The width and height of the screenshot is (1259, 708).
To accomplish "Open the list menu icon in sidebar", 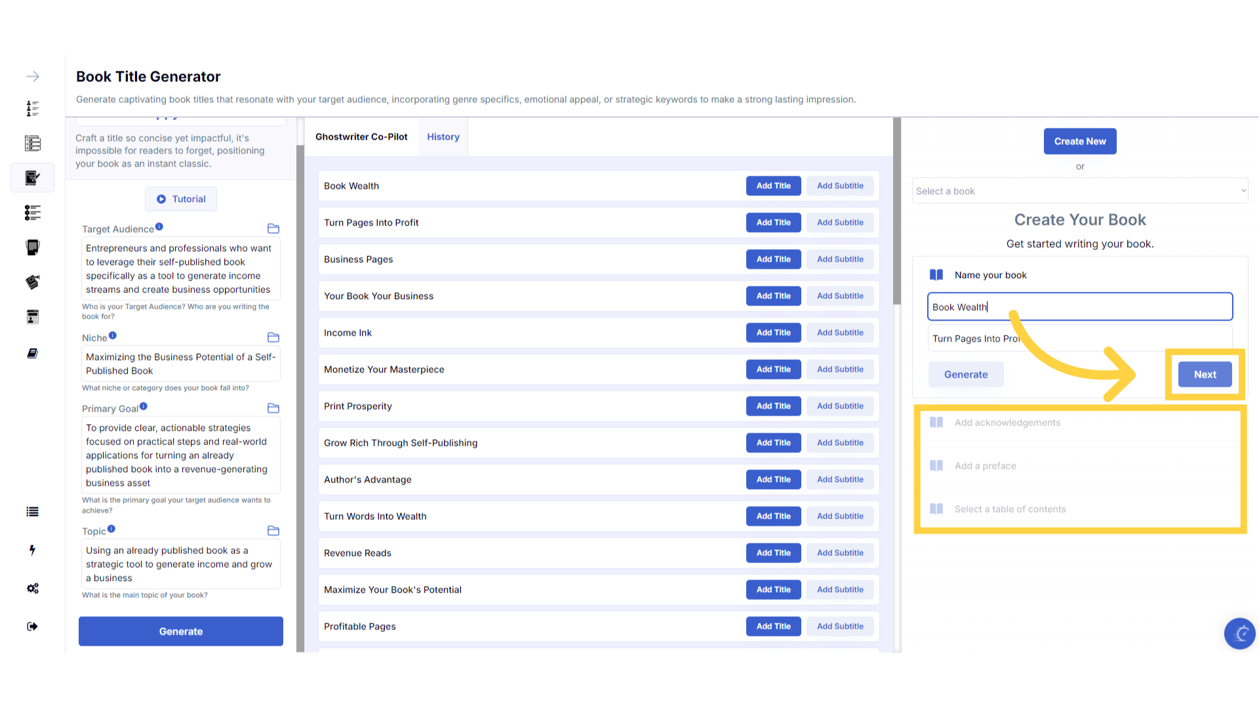I will (32, 512).
